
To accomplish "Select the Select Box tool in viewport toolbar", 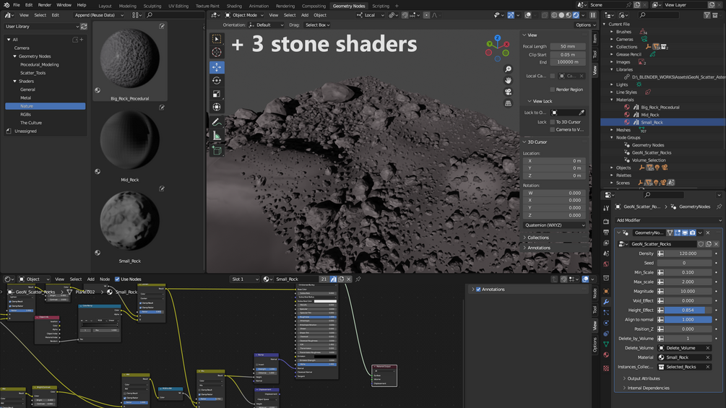I will click(216, 39).
